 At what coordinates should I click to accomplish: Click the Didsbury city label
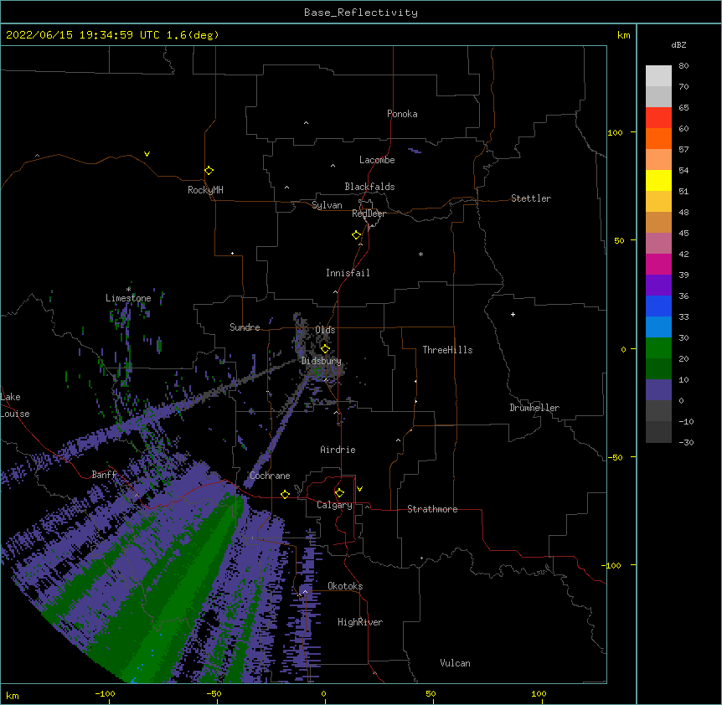tap(321, 361)
